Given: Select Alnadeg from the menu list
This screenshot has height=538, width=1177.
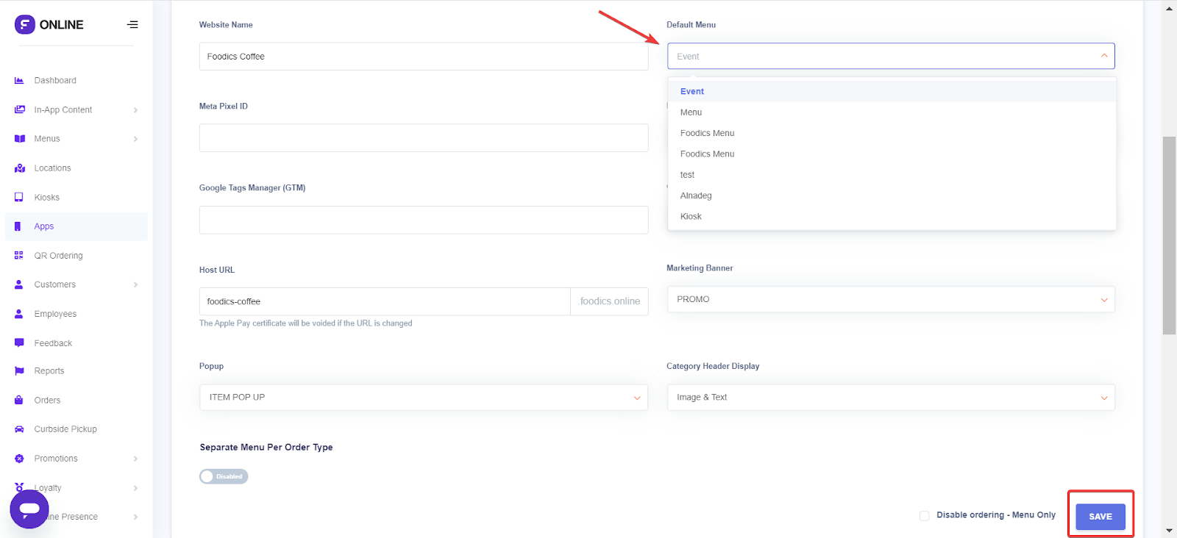Looking at the screenshot, I should 696,196.
